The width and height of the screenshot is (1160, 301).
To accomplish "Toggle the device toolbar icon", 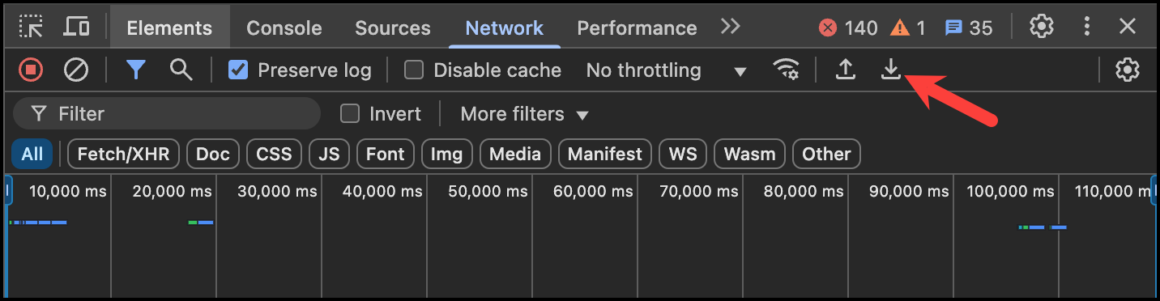I will tap(76, 27).
